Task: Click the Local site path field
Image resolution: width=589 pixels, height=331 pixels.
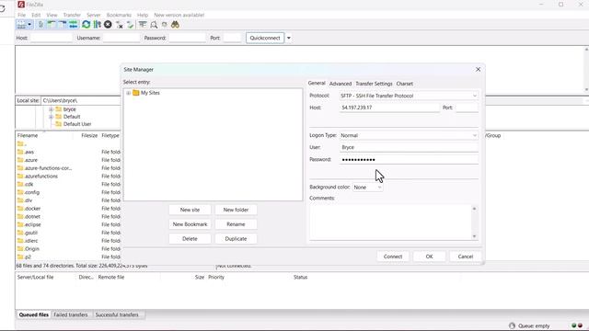Action: [x=81, y=100]
